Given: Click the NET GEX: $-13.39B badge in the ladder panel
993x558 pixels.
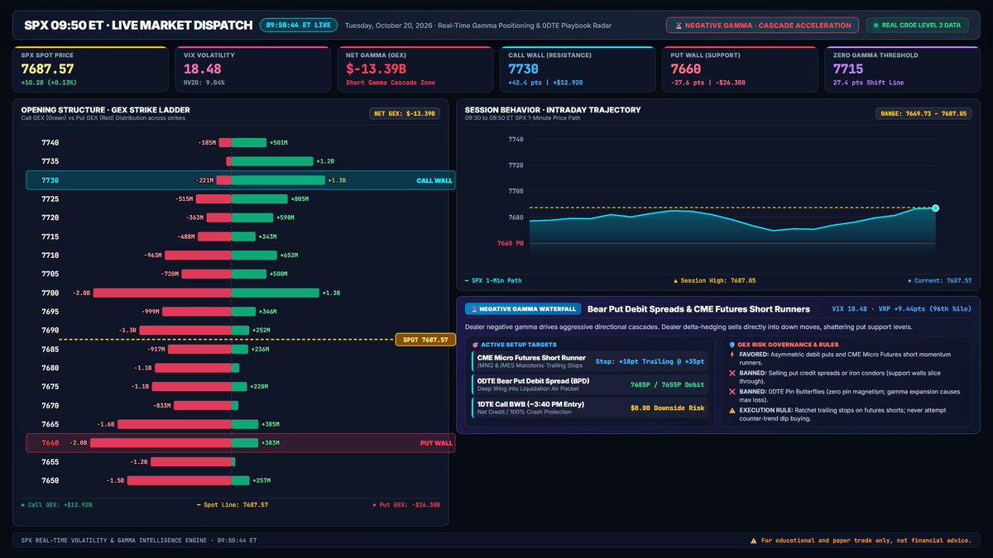Looking at the screenshot, I should coord(405,113).
